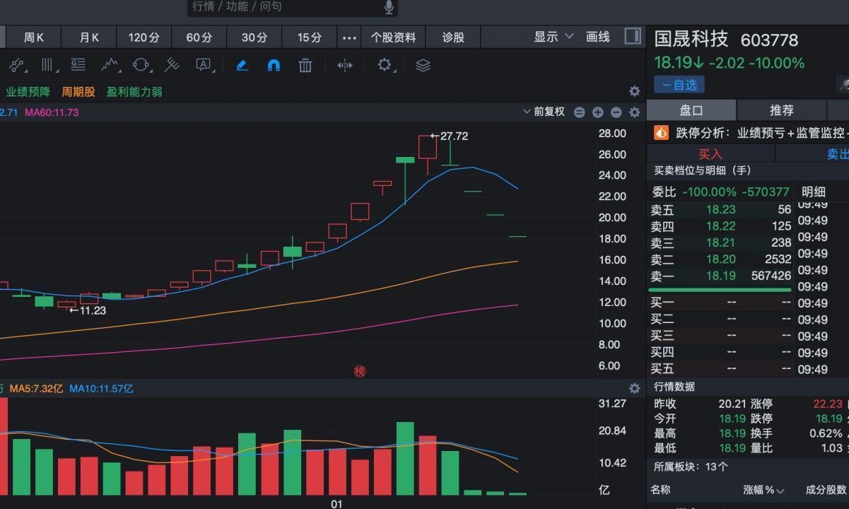The width and height of the screenshot is (849, 509).
Task: Toggle the side panel layout icon
Action: pyautogui.click(x=633, y=36)
